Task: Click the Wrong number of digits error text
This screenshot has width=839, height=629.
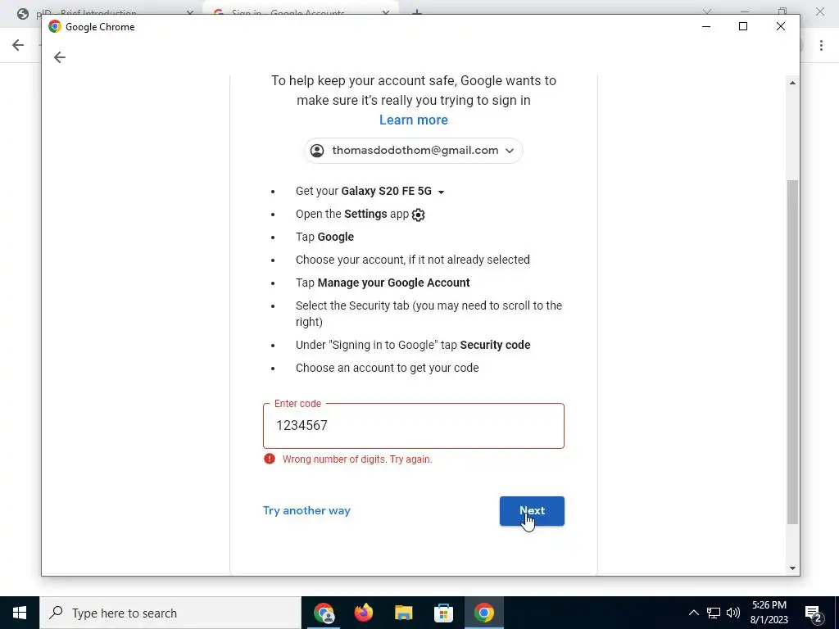Action: 357,459
